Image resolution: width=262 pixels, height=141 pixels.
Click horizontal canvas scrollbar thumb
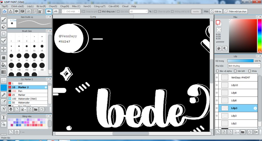coord(131,134)
